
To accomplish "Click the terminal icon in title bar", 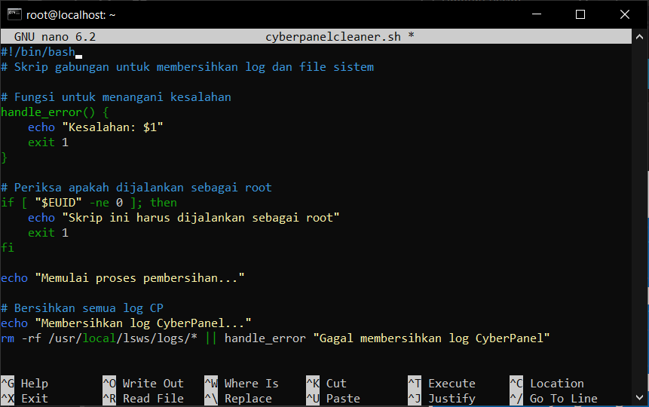I will point(14,14).
